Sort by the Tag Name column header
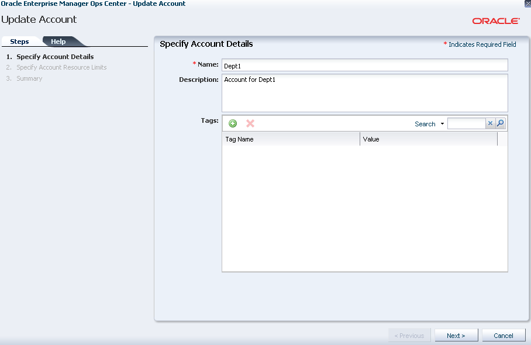The image size is (531, 345). 291,139
